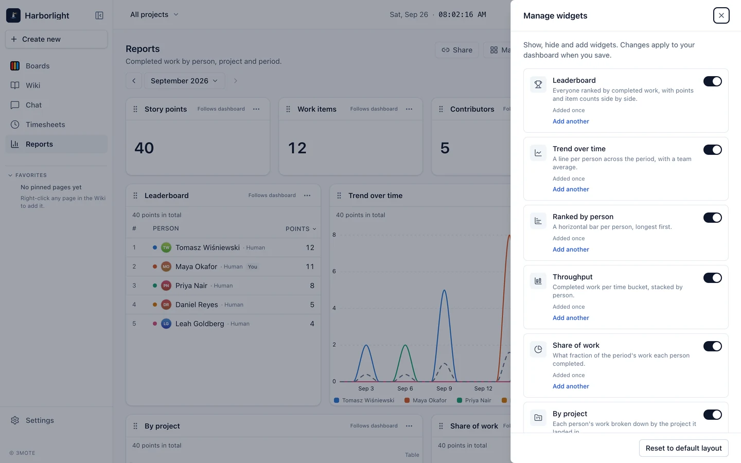
Task: Click the Ranked by person bar icon
Action: click(x=538, y=221)
